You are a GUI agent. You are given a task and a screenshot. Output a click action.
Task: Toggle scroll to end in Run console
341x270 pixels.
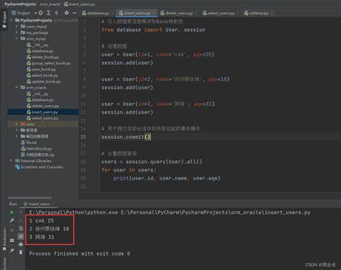[21, 237]
